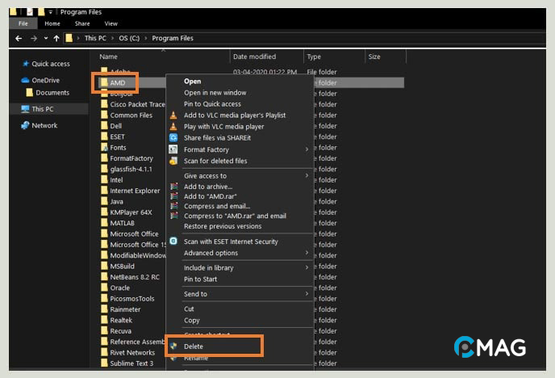Go up one folder level arrow
The height and width of the screenshot is (378, 555).
pos(56,38)
